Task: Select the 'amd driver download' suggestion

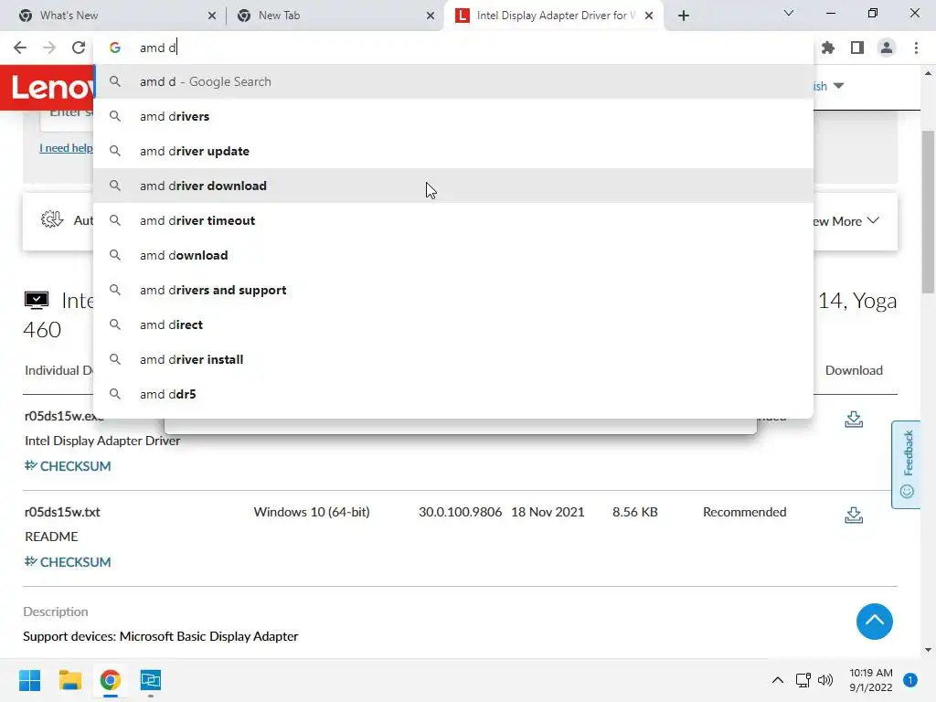Action: [x=453, y=186]
